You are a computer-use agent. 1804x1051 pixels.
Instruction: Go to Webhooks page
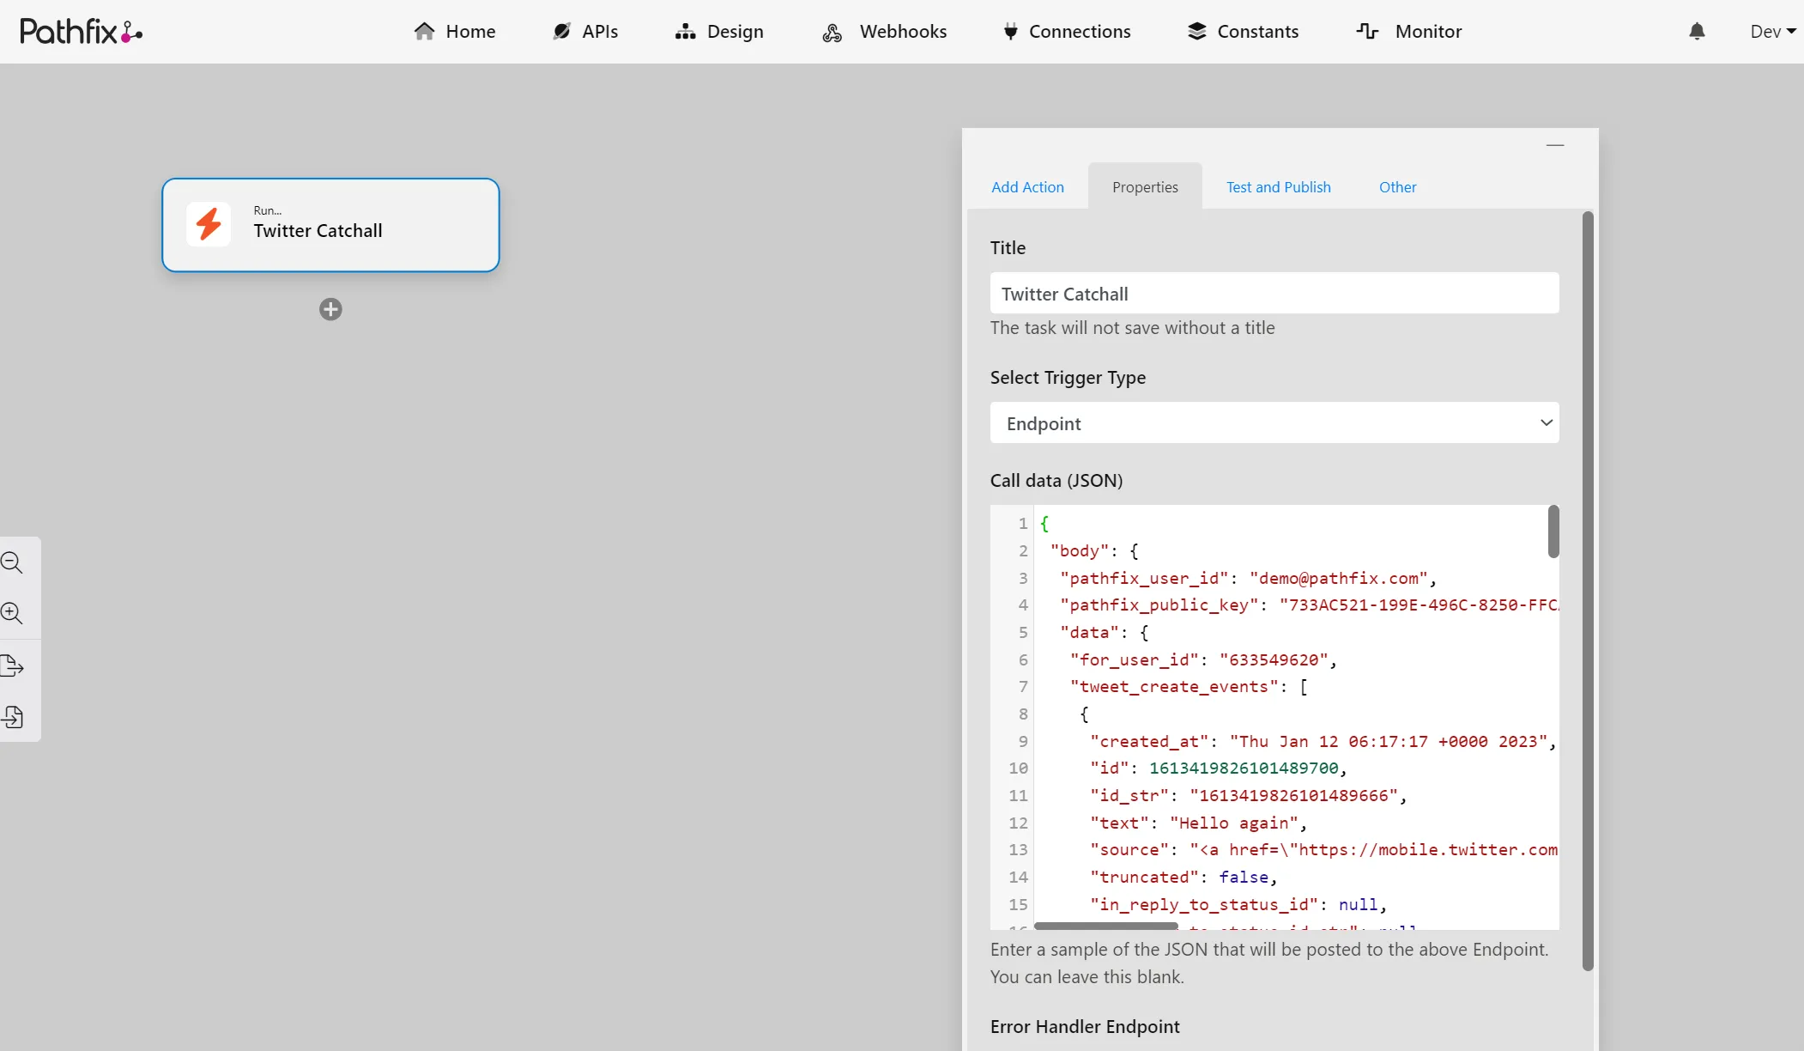(884, 32)
